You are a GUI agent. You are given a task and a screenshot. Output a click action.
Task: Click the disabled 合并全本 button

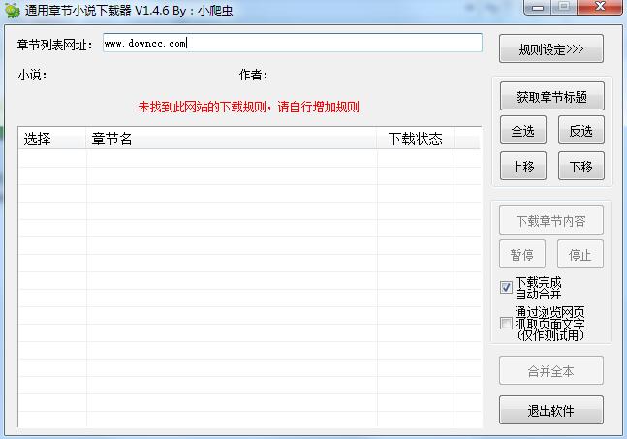pyautogui.click(x=551, y=370)
